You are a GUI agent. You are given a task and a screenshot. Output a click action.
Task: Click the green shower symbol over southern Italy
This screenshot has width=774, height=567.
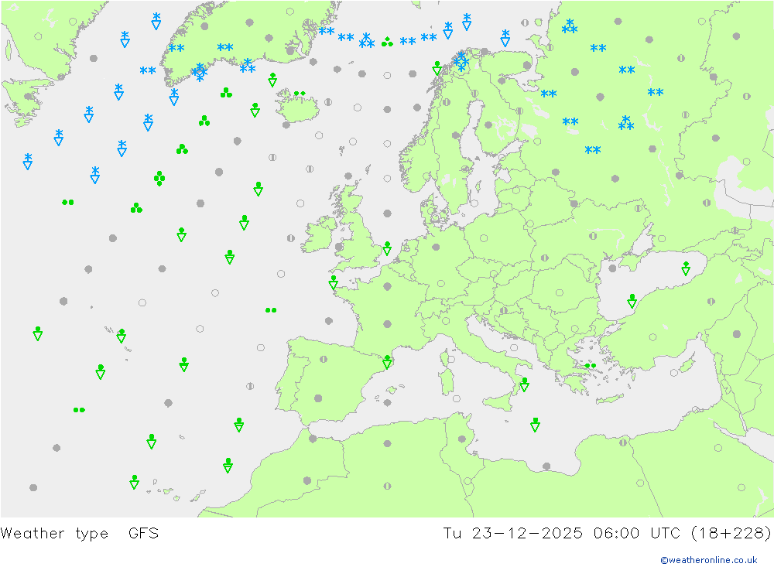click(524, 384)
